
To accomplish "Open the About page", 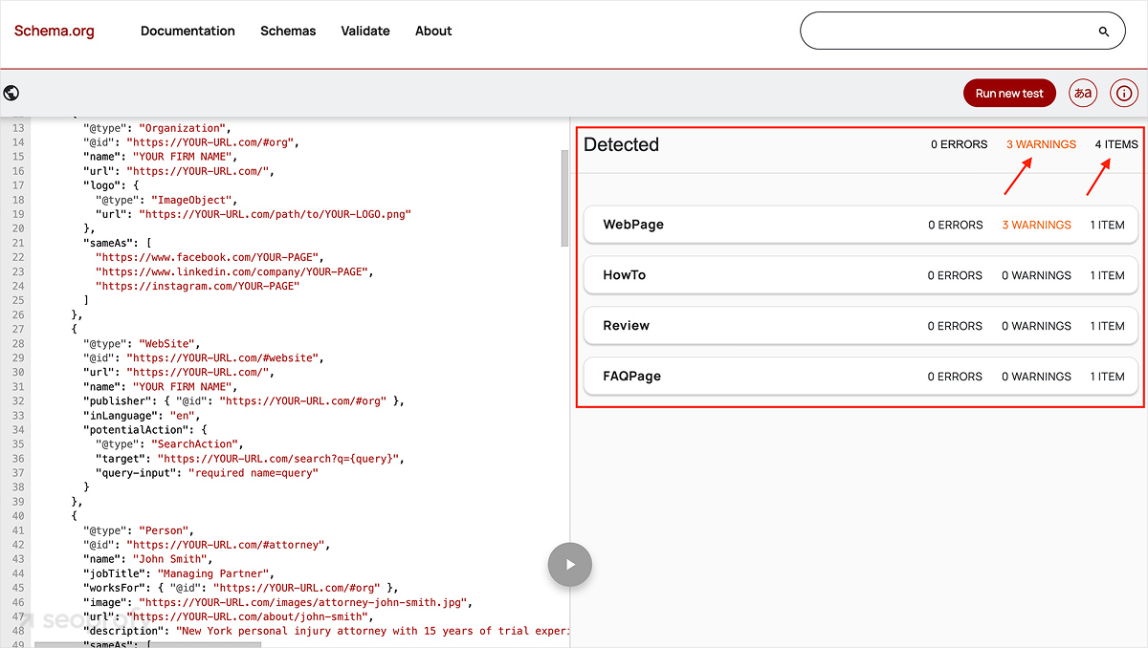I will click(433, 30).
